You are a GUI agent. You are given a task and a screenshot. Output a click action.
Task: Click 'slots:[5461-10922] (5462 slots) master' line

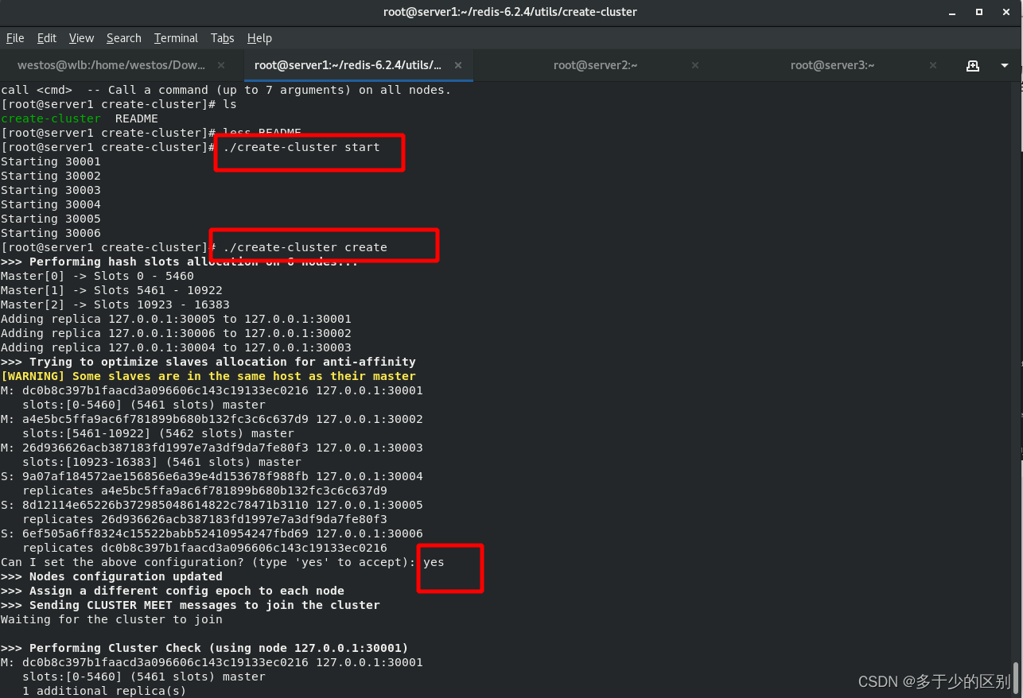[158, 433]
